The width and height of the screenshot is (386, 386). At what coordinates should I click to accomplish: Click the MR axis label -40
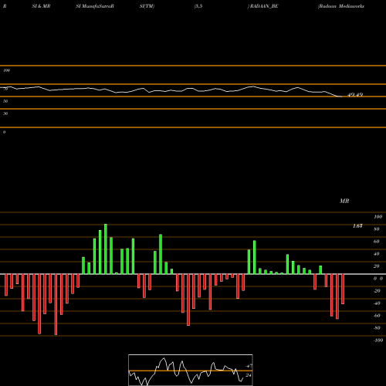pyautogui.click(x=377, y=303)
